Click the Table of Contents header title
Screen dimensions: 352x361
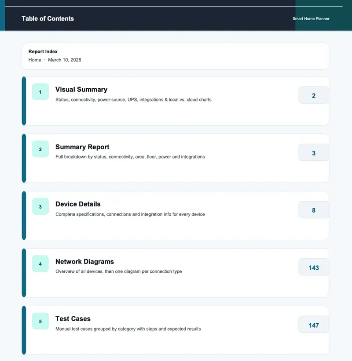pyautogui.click(x=48, y=18)
